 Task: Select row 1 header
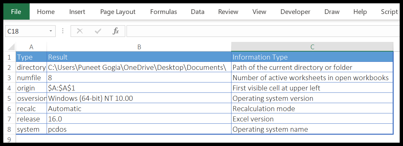click(x=10, y=57)
